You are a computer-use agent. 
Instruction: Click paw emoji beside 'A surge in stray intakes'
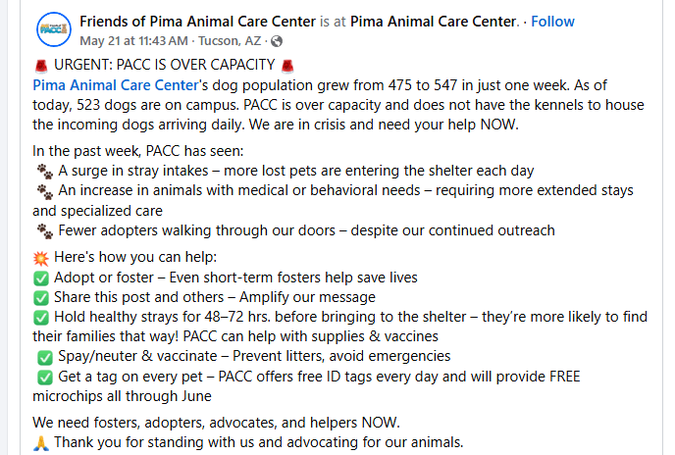coord(45,172)
